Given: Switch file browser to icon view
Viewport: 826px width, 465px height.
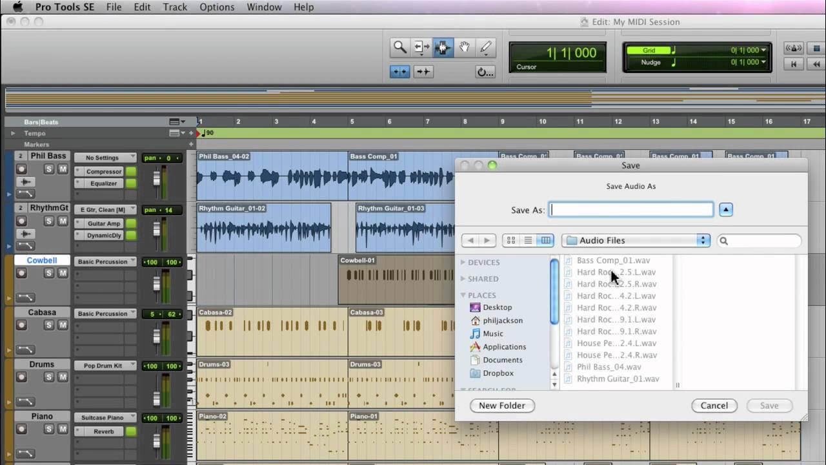Looking at the screenshot, I should pos(511,240).
